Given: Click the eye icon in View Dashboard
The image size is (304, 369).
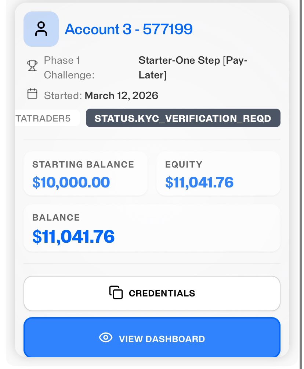Looking at the screenshot, I should click(106, 337).
